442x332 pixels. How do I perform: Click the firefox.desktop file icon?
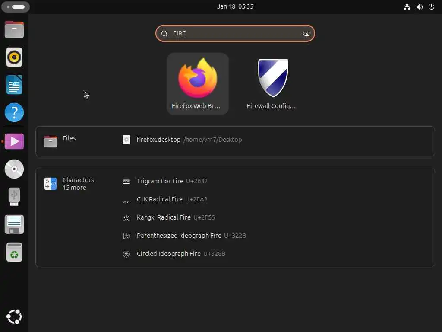click(x=126, y=140)
